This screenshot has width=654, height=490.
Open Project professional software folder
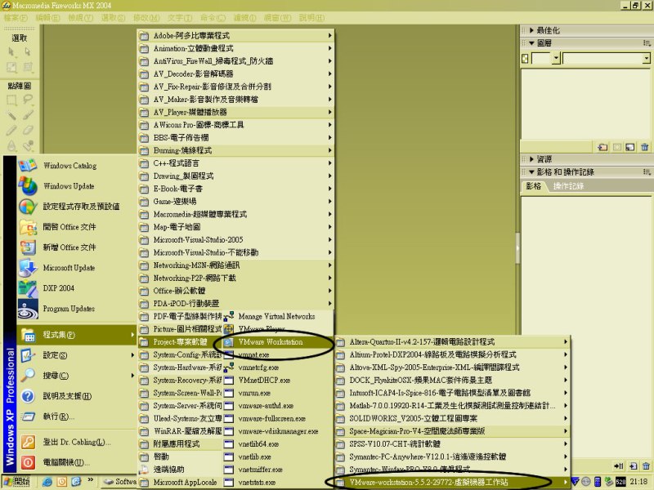point(180,342)
